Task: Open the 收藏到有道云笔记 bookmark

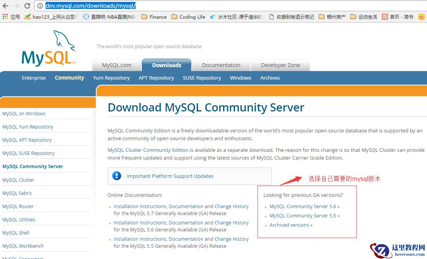Action: tap(291, 17)
